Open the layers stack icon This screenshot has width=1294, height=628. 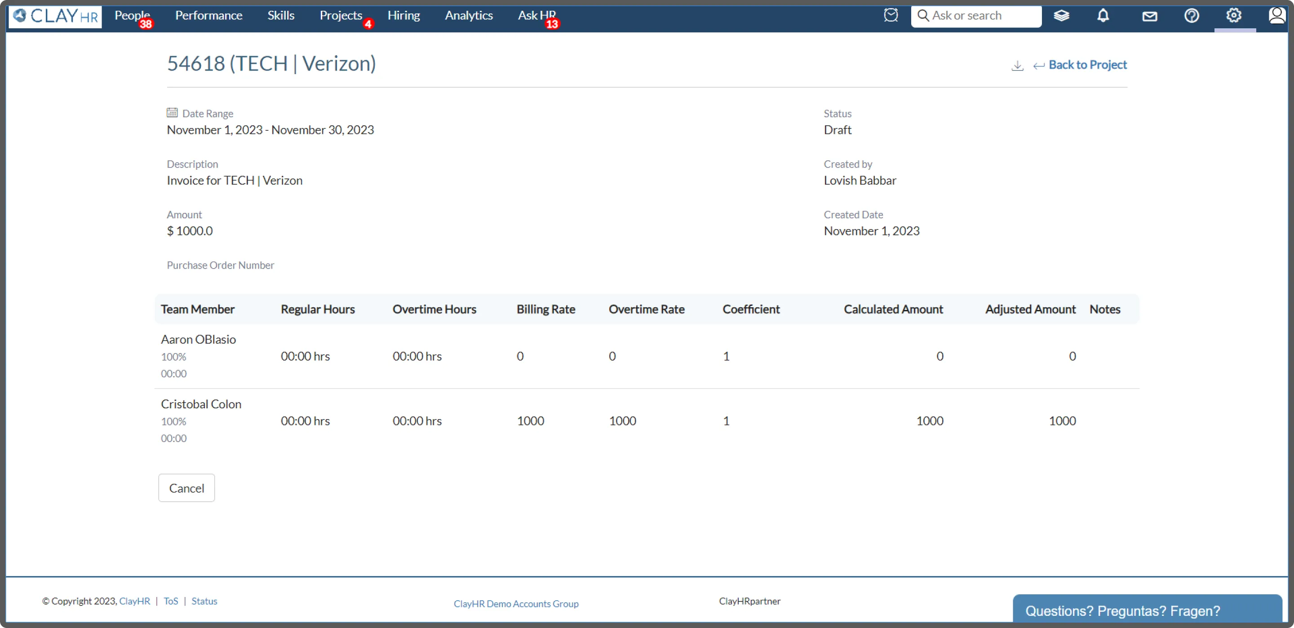[1061, 16]
